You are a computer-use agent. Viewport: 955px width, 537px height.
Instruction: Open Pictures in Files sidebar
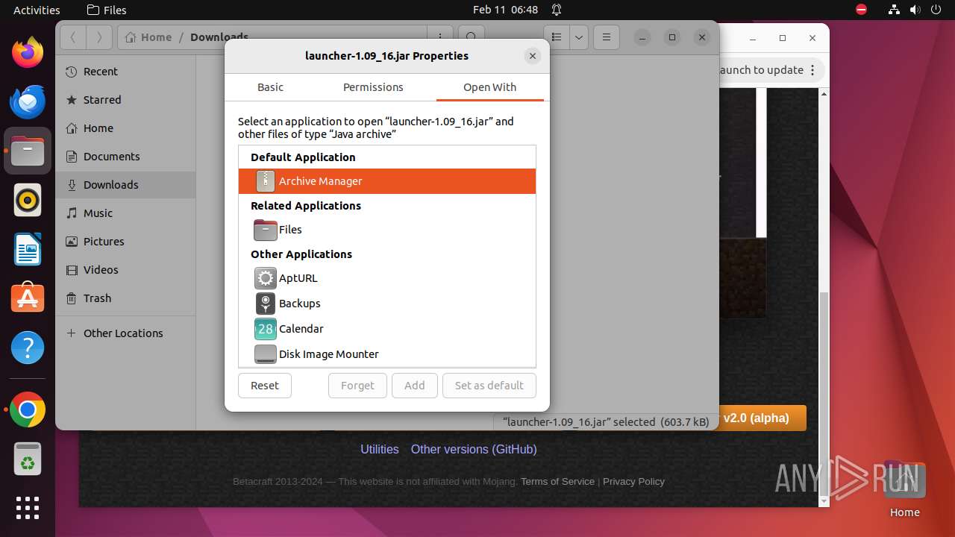coord(125,242)
